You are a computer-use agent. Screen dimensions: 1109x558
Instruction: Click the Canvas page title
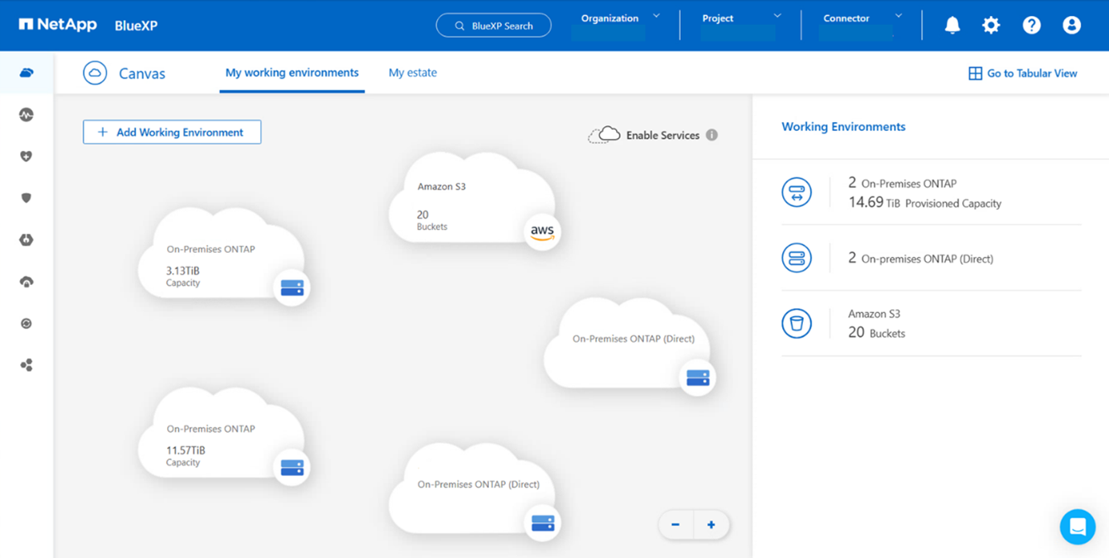coord(142,73)
